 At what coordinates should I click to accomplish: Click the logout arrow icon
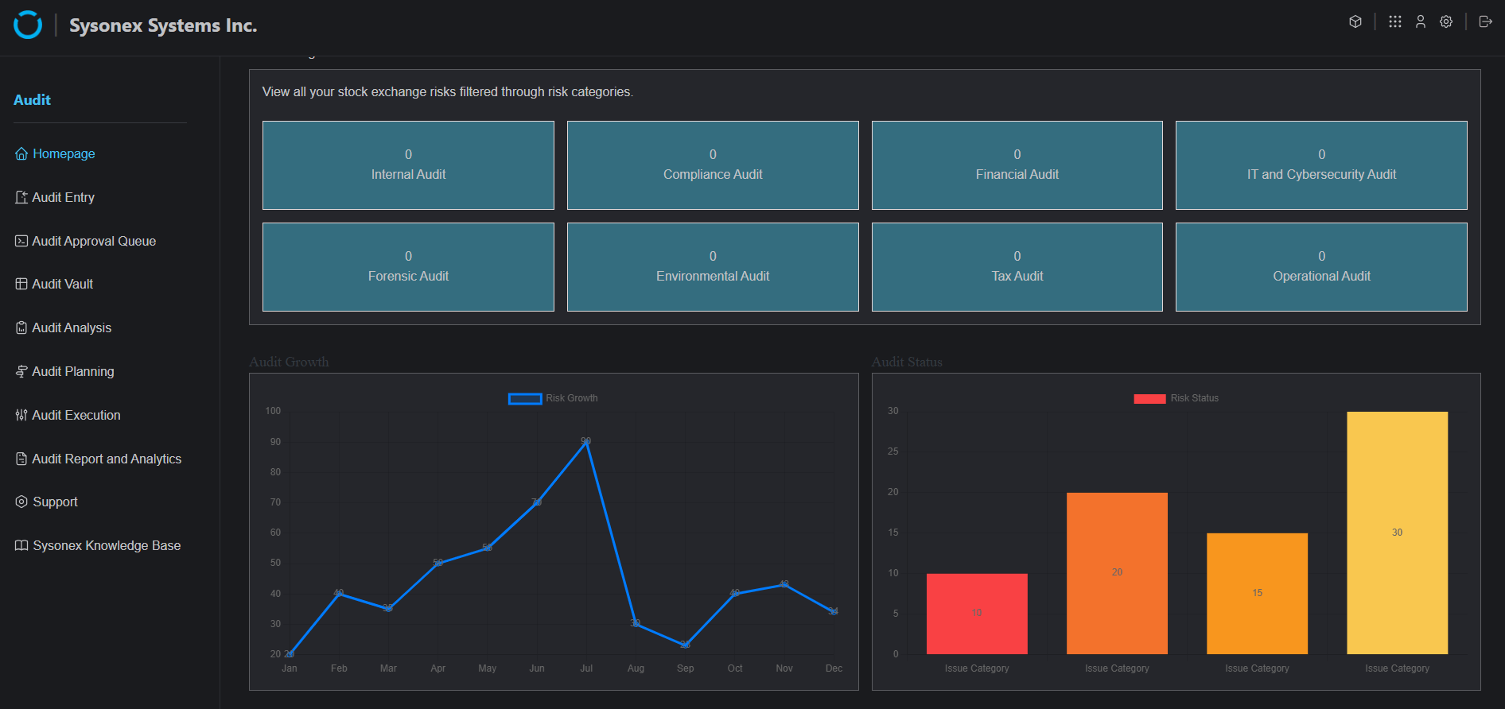pos(1485,21)
